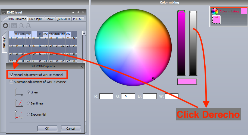248x135 pixels.
Task: Enable Automatic adjustment of WHITE channel
Action: [x=11, y=82]
